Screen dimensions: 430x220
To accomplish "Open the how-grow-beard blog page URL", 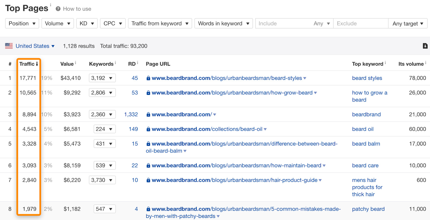I will click(232, 93).
